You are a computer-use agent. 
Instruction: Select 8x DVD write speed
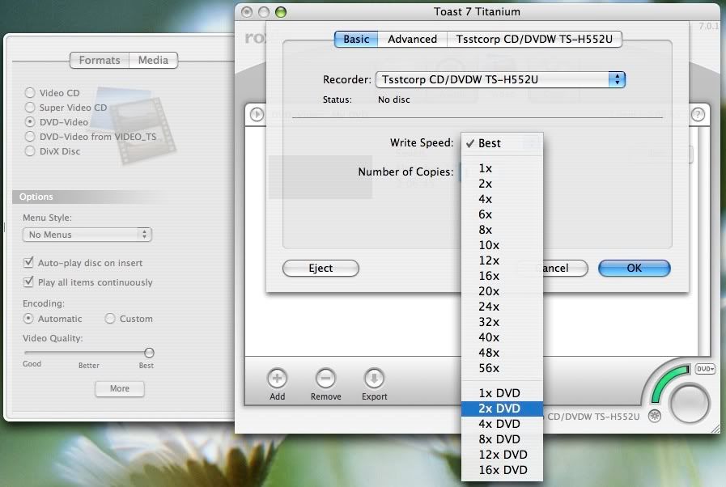[x=502, y=438]
